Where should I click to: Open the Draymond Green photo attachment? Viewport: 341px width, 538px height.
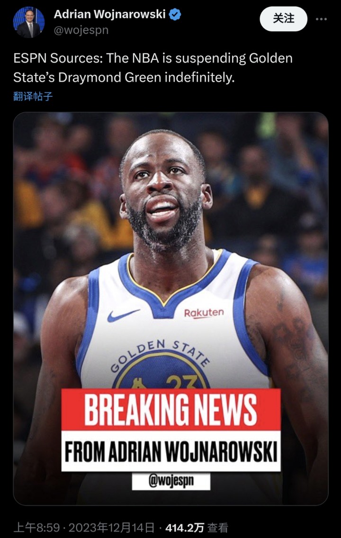171,308
